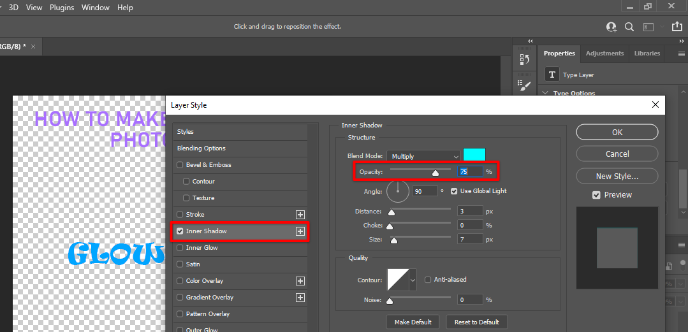The height and width of the screenshot is (332, 688).
Task: Open the share/invite to edit icon
Action: click(x=611, y=27)
